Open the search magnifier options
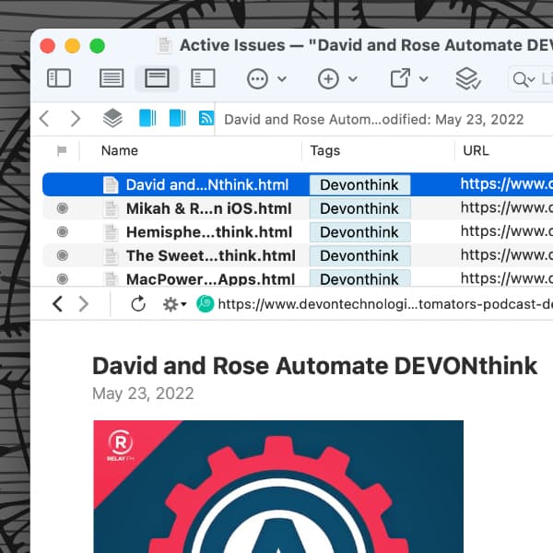The height and width of the screenshot is (553, 553). pos(524,79)
